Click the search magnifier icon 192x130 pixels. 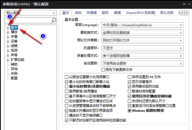coord(54,20)
